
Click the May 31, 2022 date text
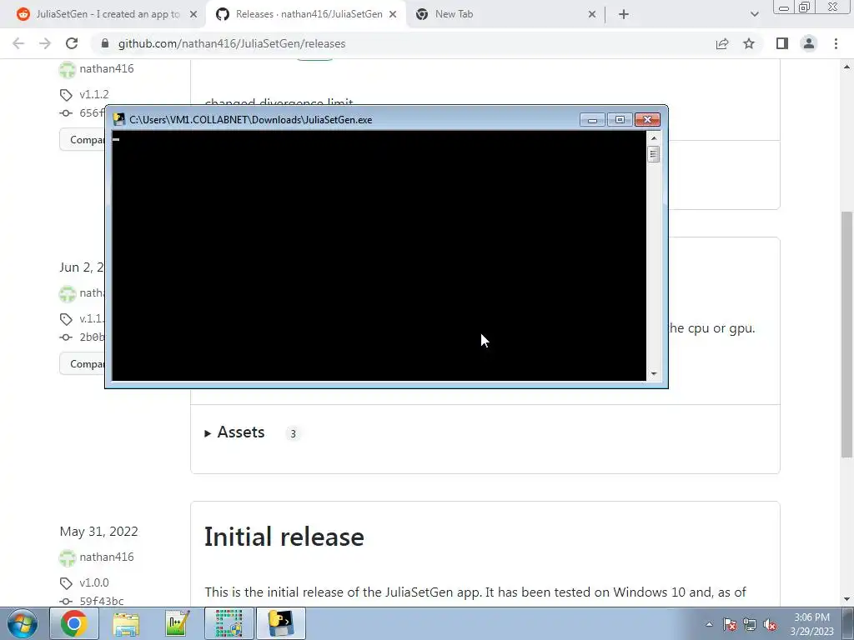pos(98,531)
